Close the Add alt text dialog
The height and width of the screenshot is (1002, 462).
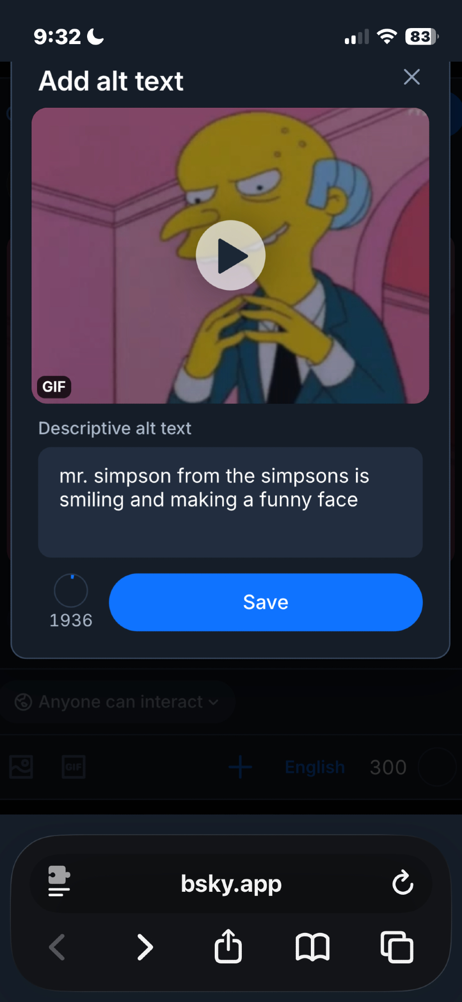tap(411, 77)
